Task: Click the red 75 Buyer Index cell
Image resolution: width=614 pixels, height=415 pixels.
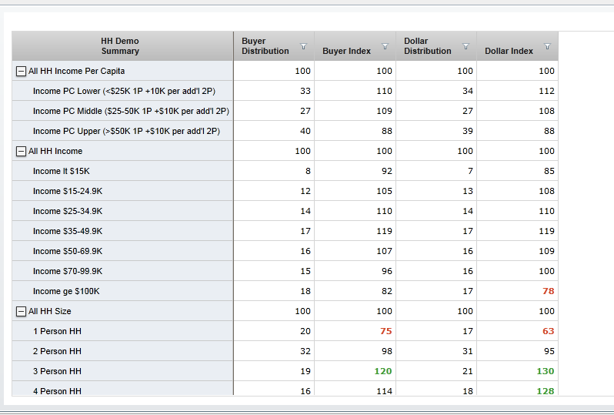Action: (x=385, y=331)
